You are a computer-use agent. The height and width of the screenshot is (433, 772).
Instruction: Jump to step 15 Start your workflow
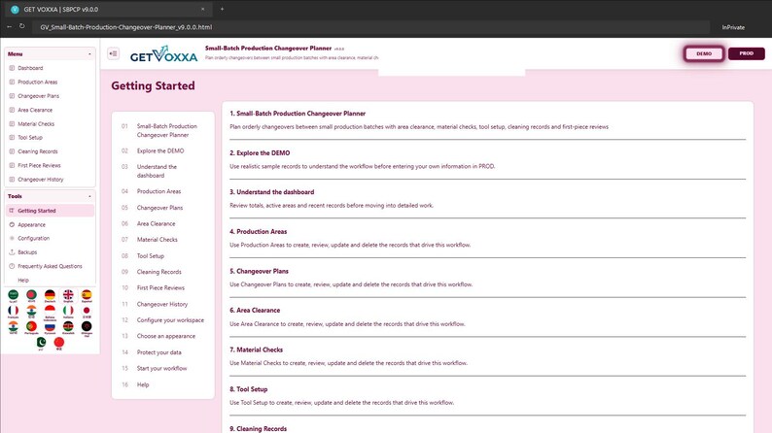[x=163, y=368]
